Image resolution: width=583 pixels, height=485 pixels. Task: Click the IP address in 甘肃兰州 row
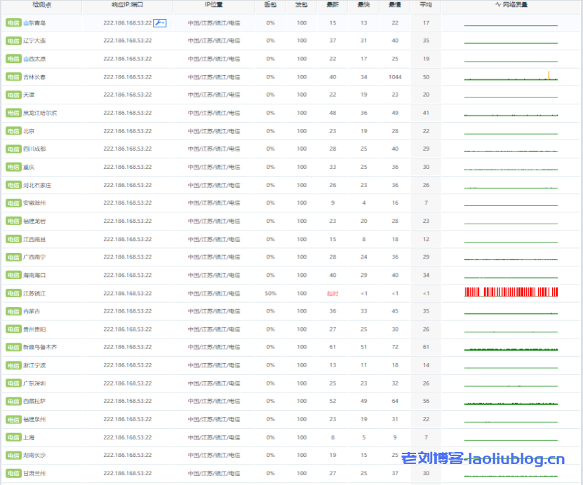pyautogui.click(x=127, y=474)
